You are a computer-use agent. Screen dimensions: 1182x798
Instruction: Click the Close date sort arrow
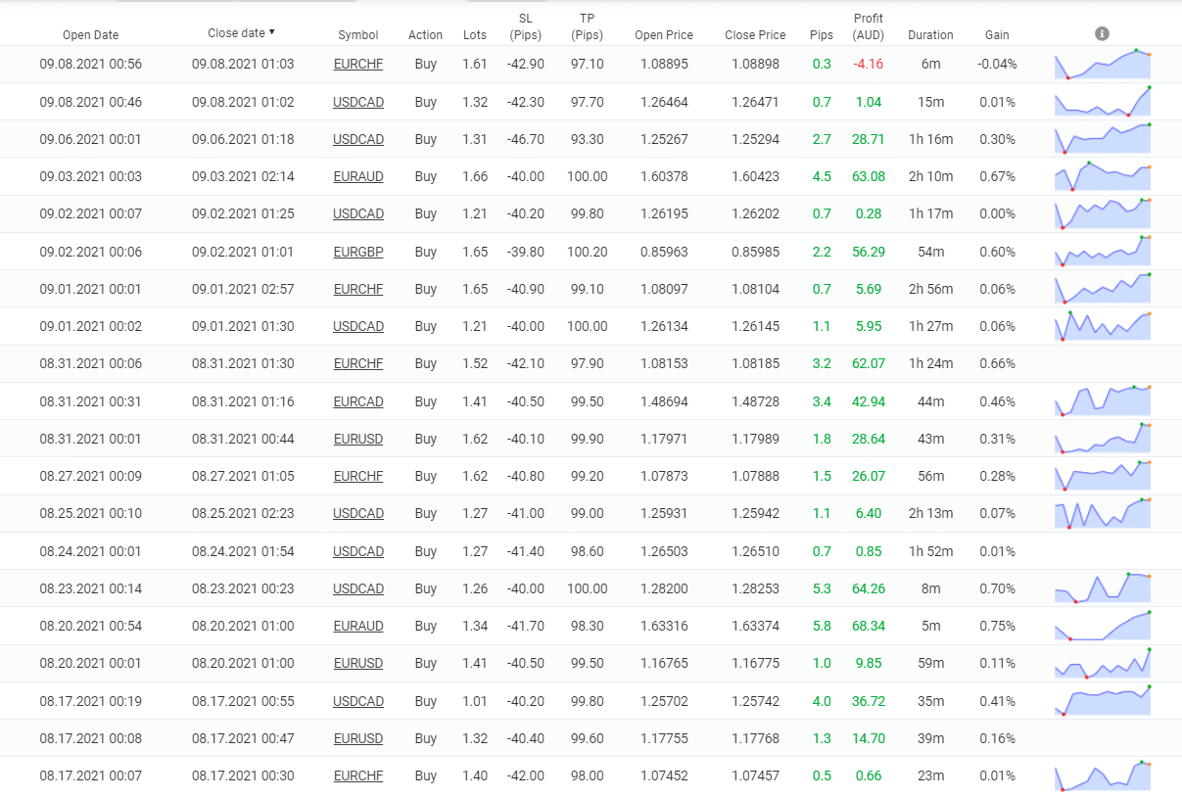[x=272, y=32]
